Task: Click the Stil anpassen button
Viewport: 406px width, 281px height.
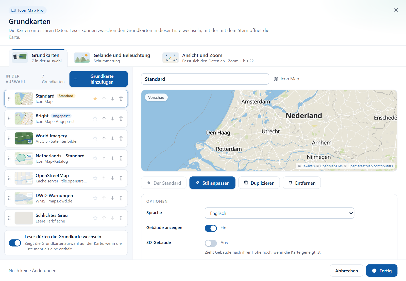Action: click(x=212, y=183)
